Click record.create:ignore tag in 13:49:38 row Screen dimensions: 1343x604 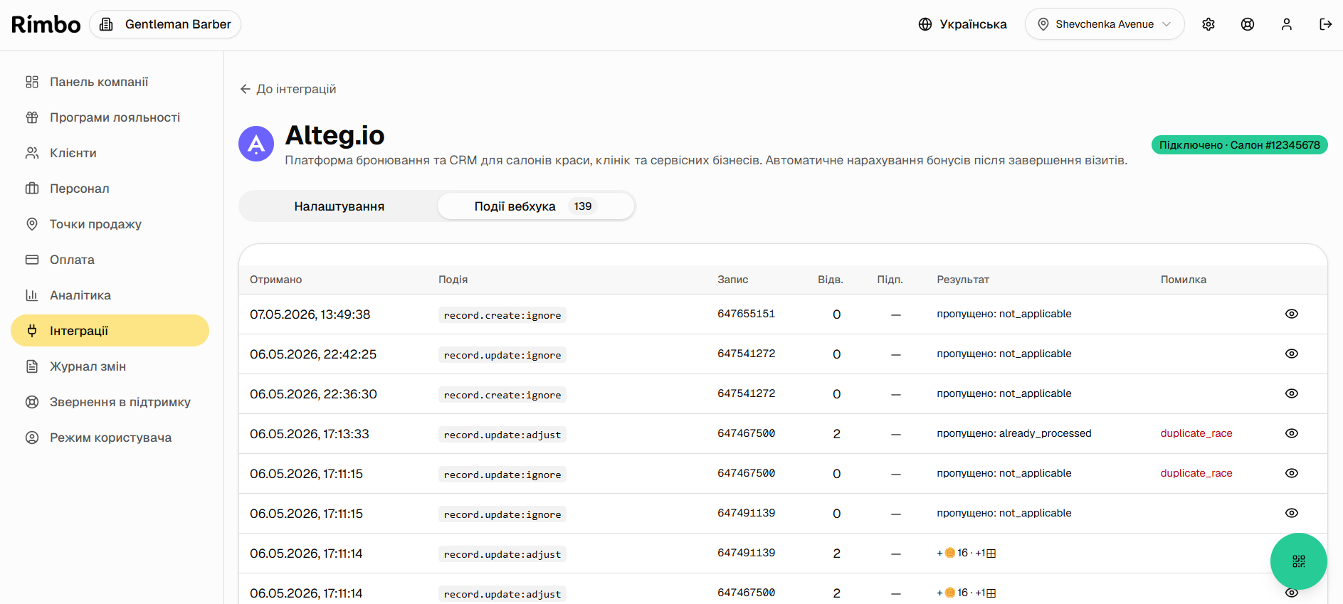pyautogui.click(x=502, y=315)
